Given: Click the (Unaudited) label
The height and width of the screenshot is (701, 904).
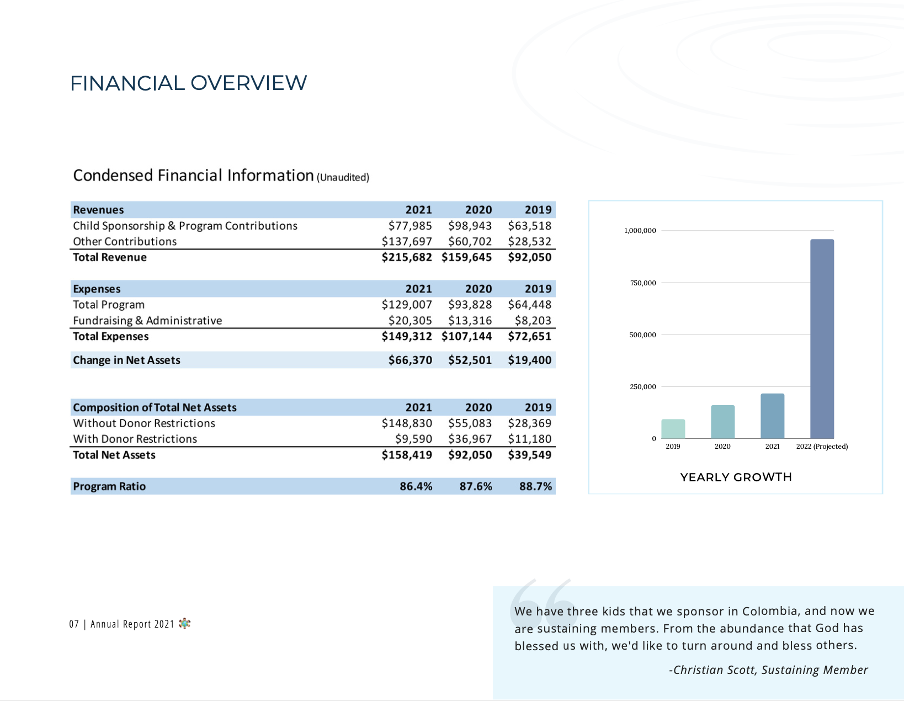Looking at the screenshot, I should [x=343, y=178].
